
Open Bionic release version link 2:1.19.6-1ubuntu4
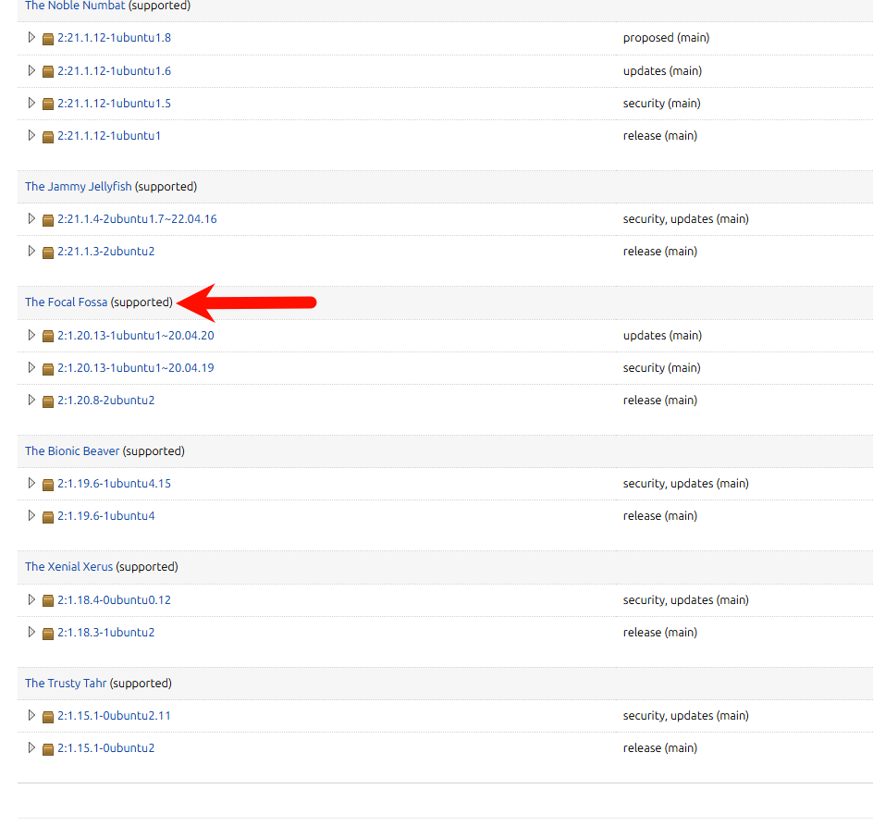click(x=105, y=516)
